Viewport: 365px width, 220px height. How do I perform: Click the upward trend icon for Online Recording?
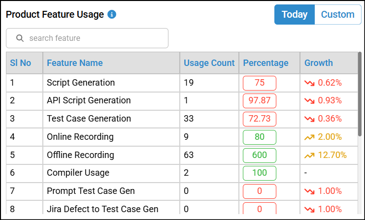click(309, 137)
